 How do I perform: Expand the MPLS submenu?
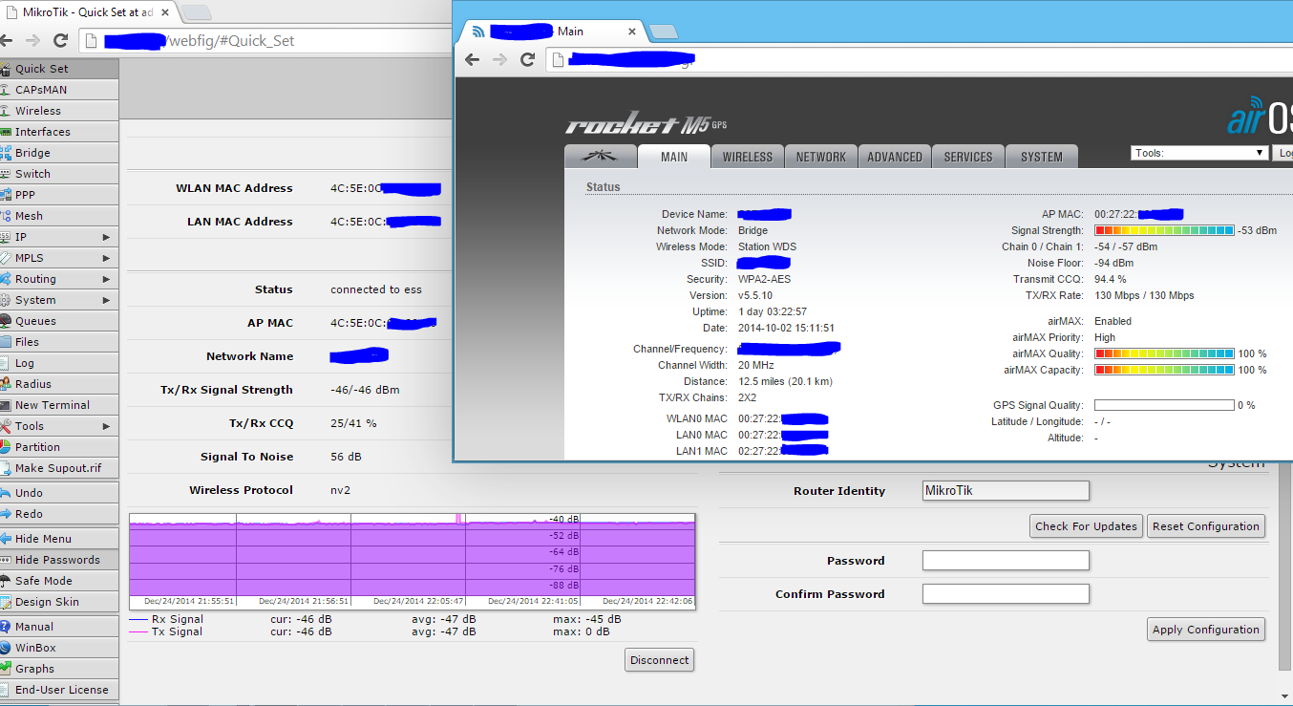[107, 258]
